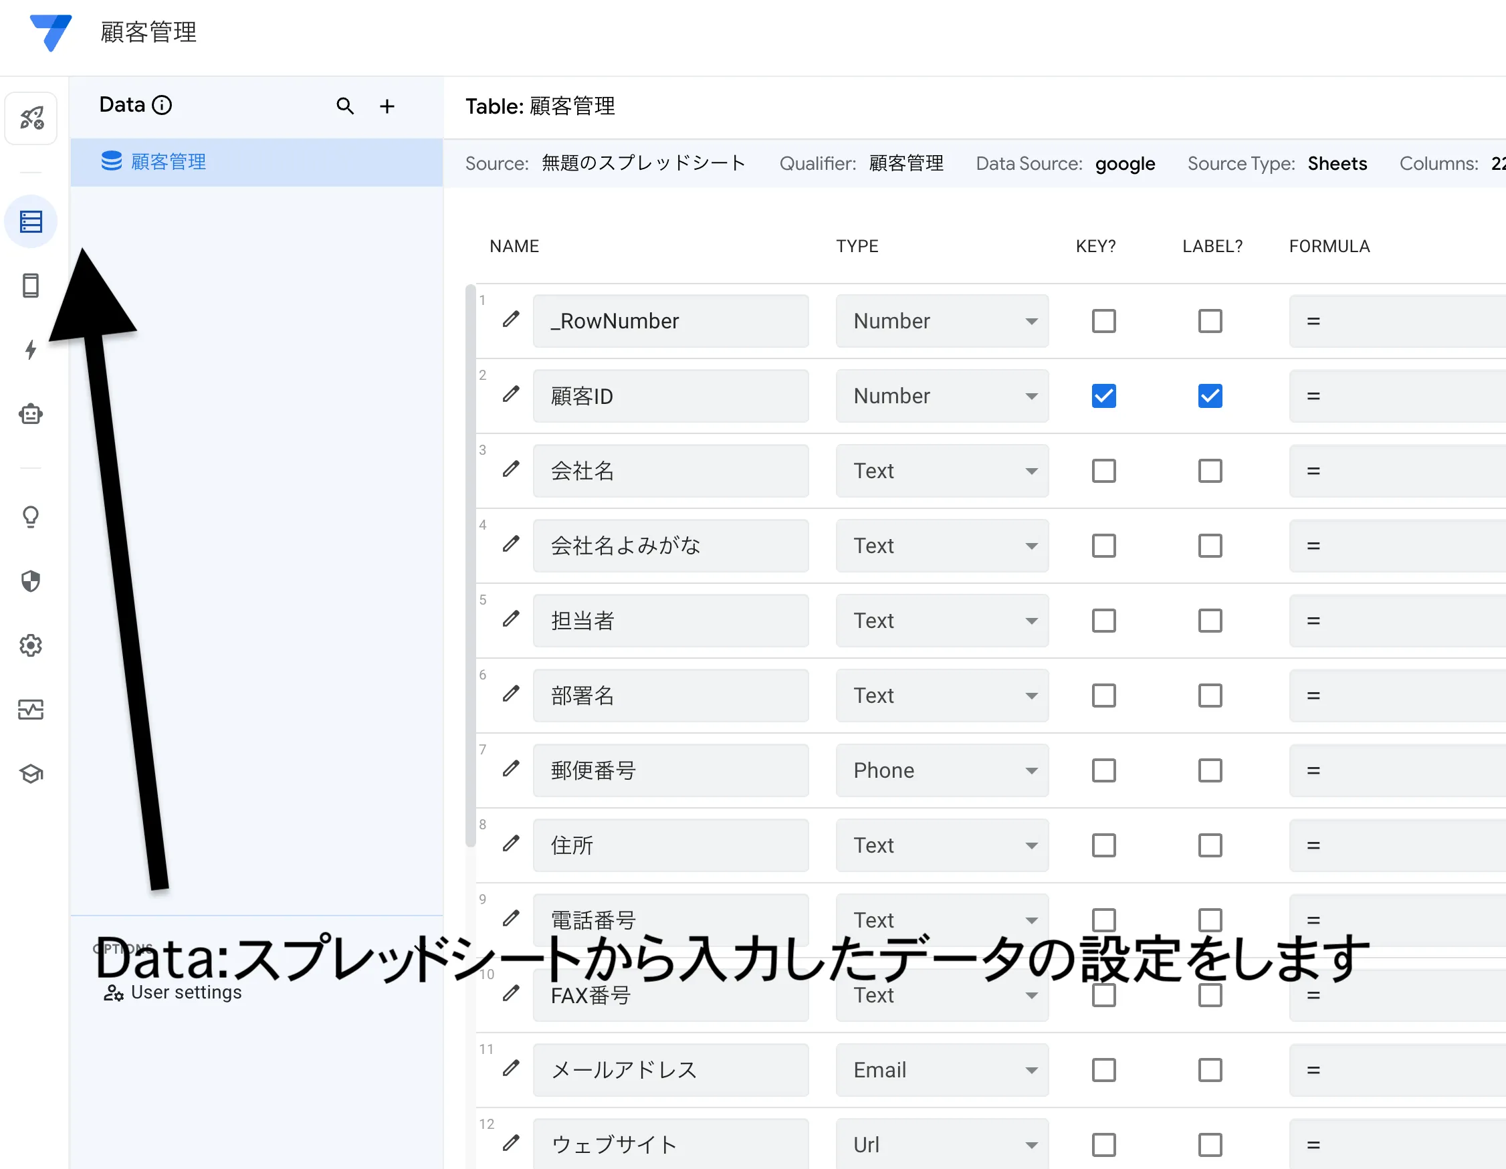Click the formula field for 会社名
1506x1169 pixels.
pyautogui.click(x=1397, y=471)
